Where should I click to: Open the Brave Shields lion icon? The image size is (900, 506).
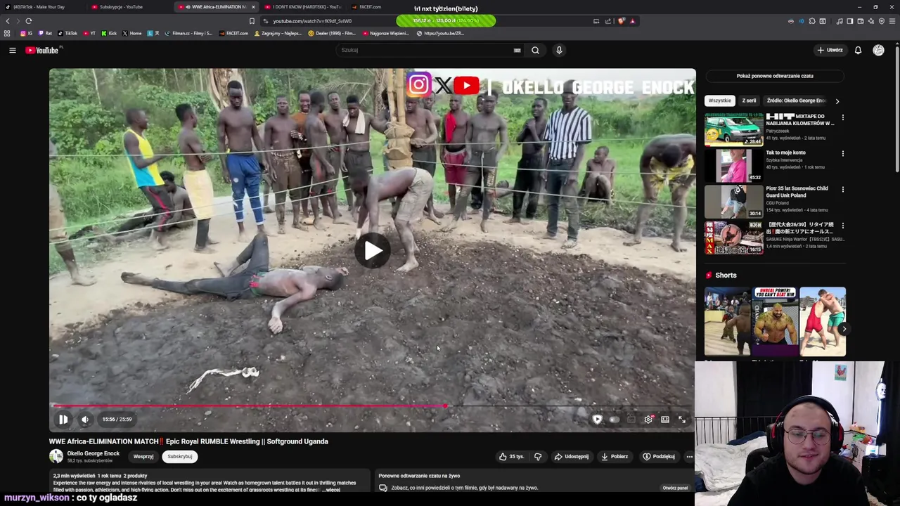tap(621, 21)
